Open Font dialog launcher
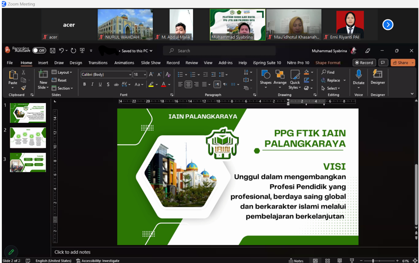 point(172,95)
